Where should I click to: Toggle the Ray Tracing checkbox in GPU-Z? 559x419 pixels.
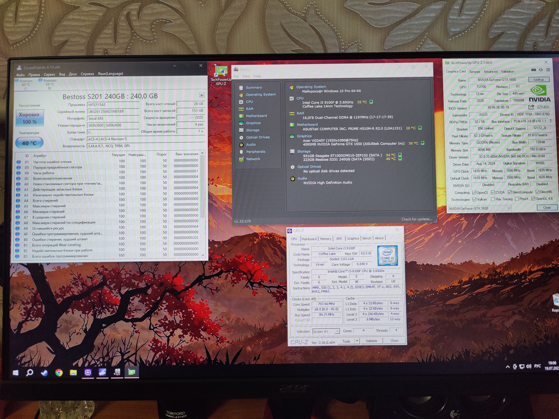(x=493, y=199)
